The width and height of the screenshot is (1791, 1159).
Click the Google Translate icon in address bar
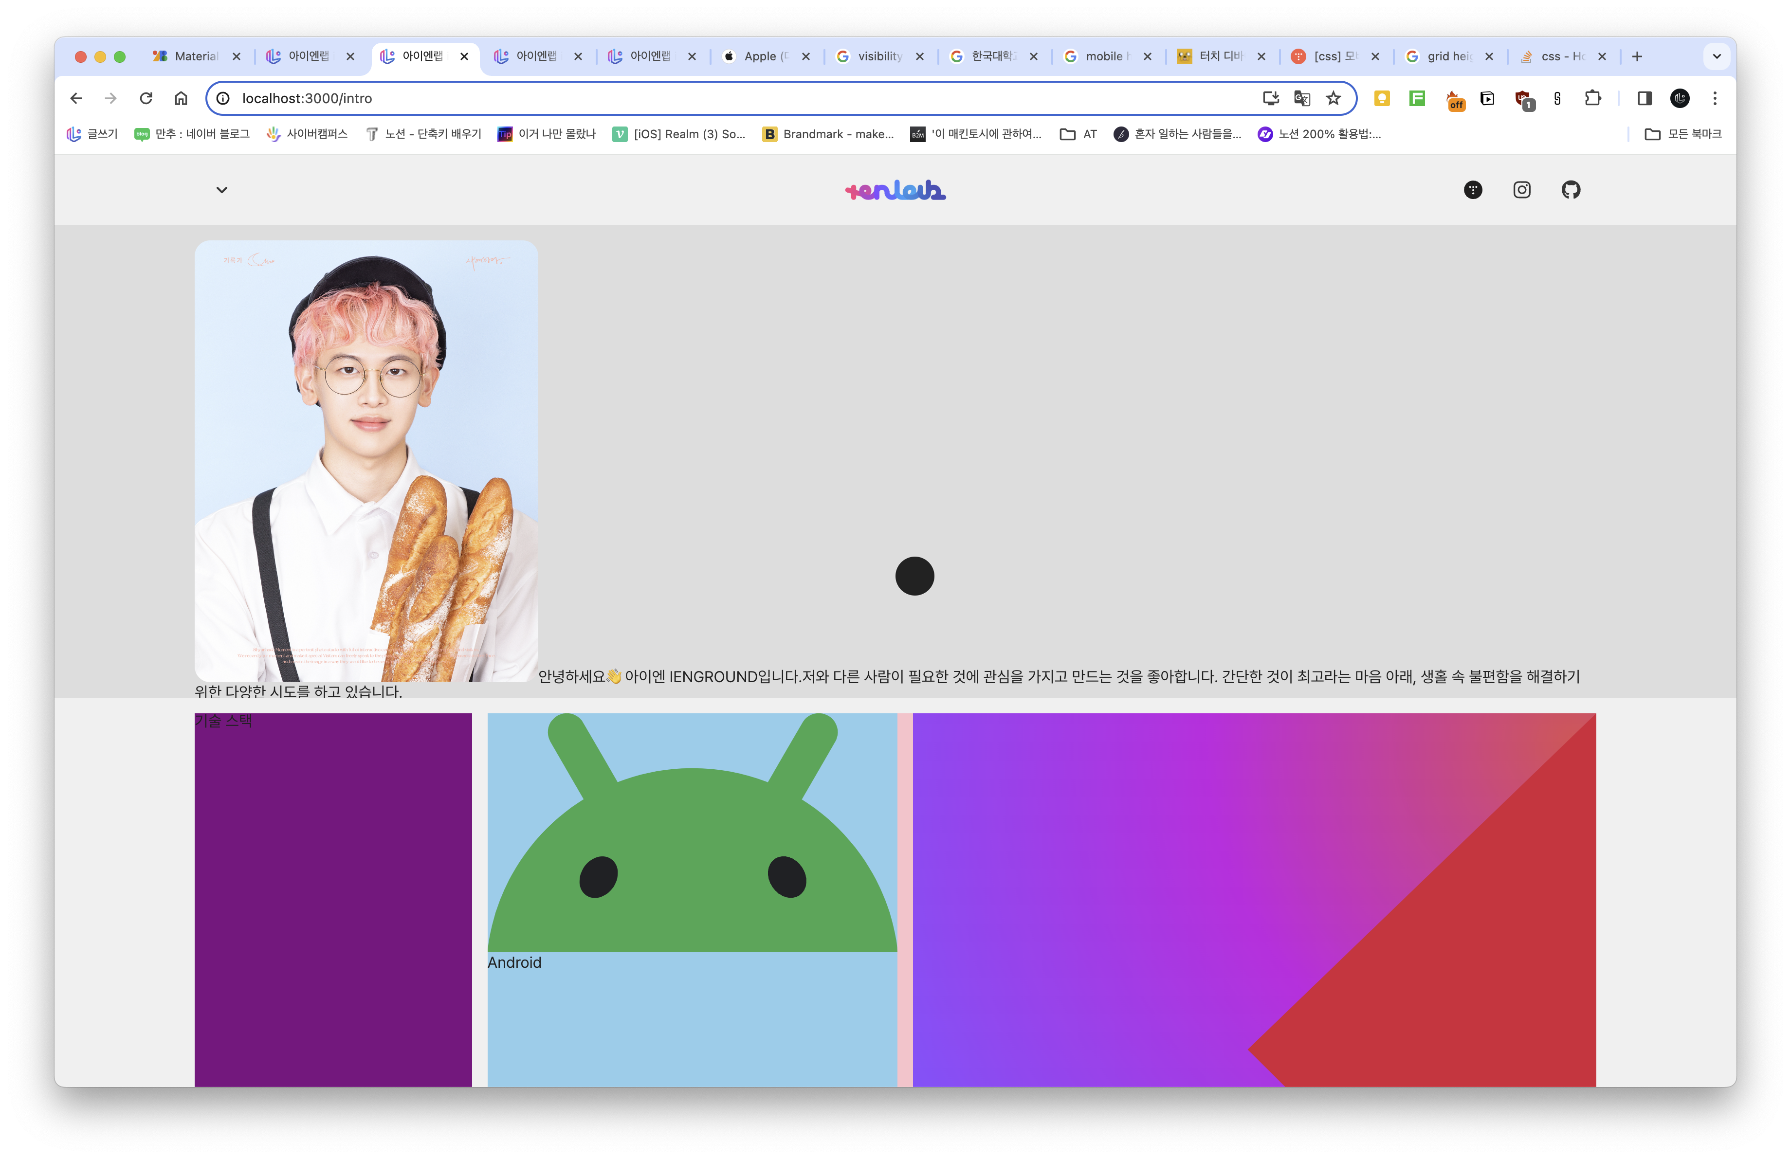click(x=1302, y=98)
